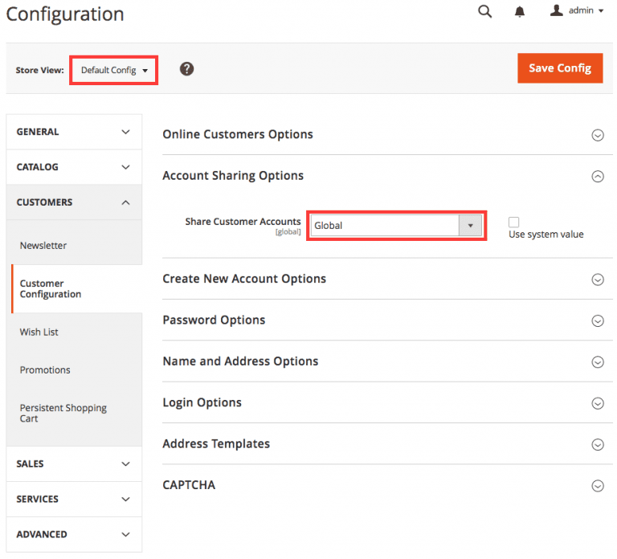This screenshot has width=617, height=559.
Task: Select Newsletter in the sidebar
Action: [x=43, y=246]
